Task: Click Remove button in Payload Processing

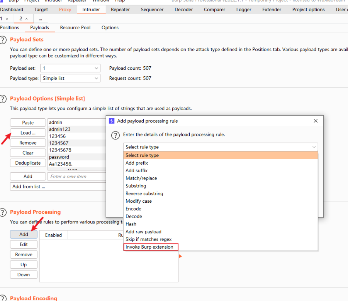Action: (x=24, y=254)
